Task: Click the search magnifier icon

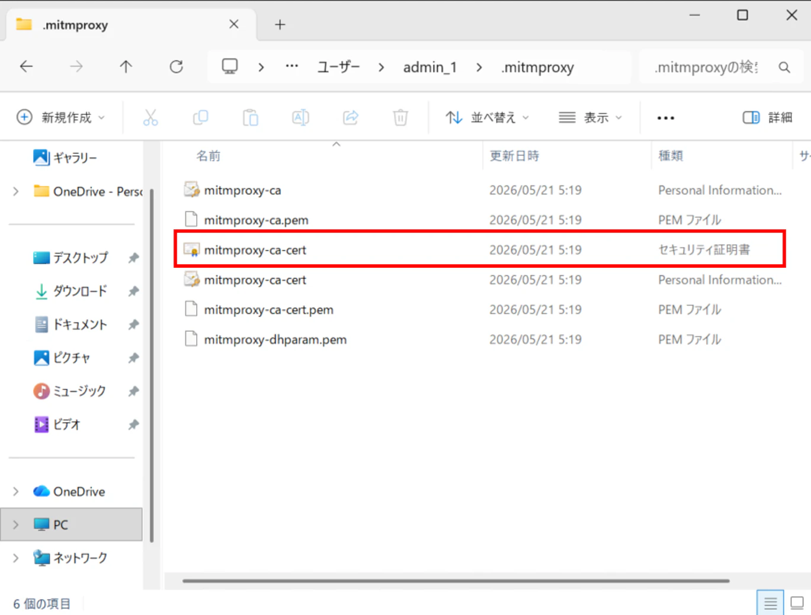Action: click(784, 68)
